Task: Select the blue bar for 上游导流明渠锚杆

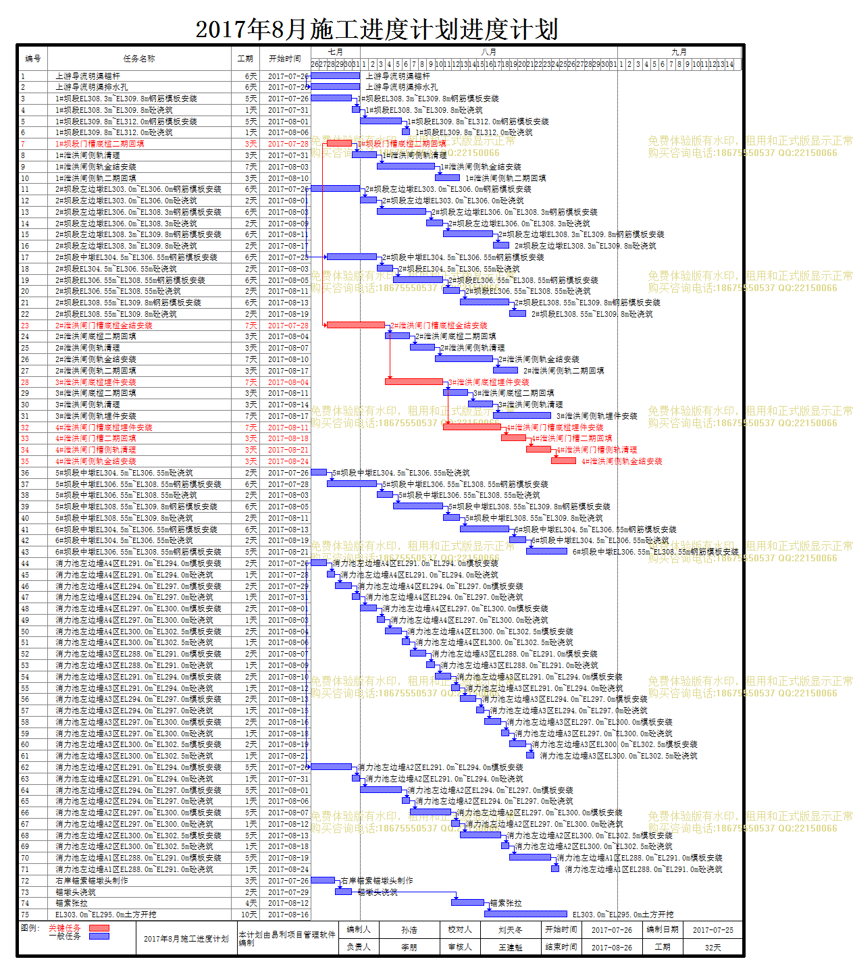Action: click(335, 76)
